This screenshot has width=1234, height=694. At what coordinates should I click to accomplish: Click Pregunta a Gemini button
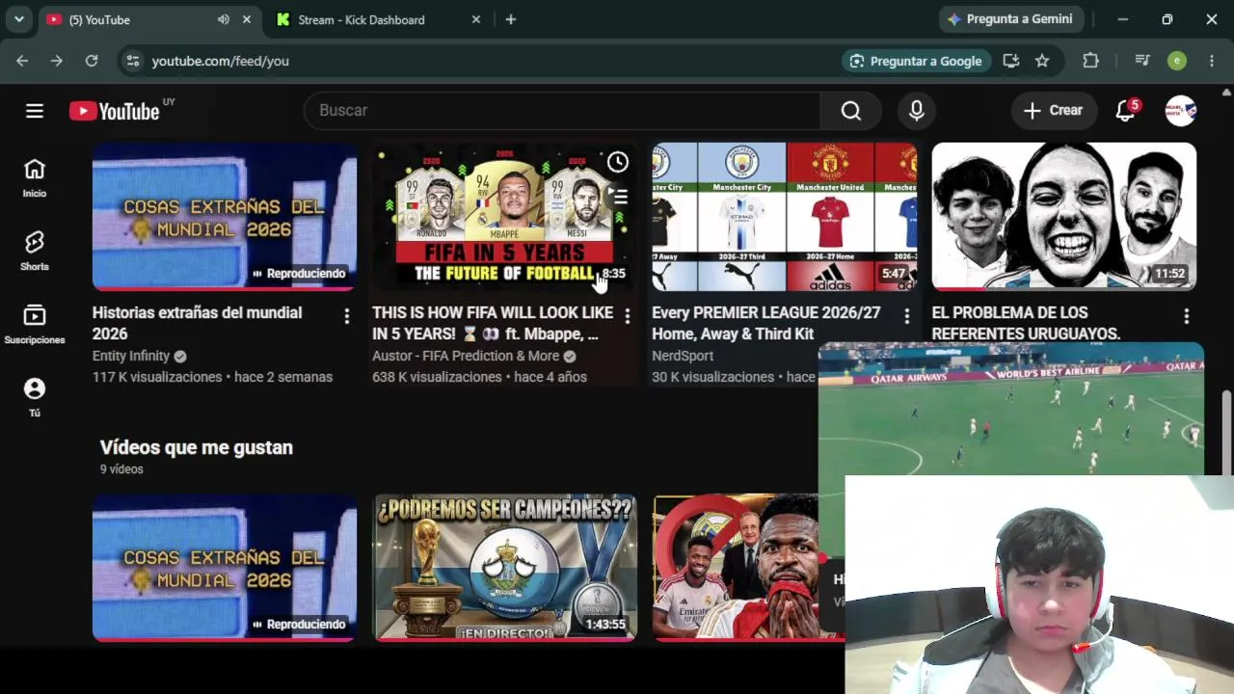[1011, 19]
